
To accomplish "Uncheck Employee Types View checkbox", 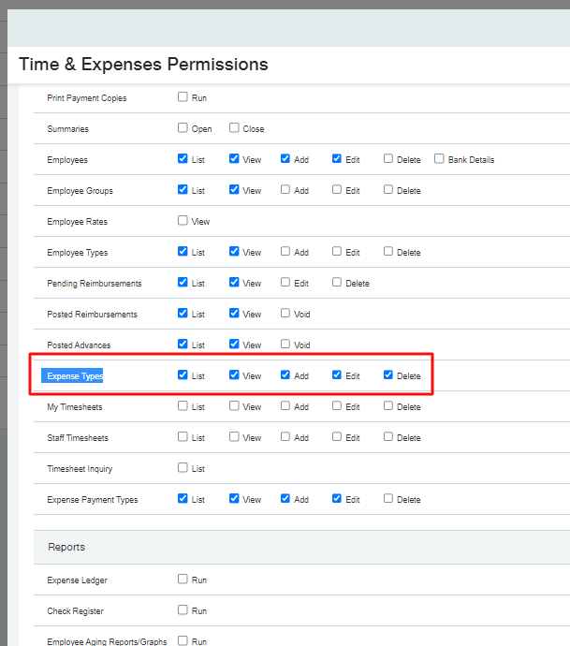I will [234, 251].
